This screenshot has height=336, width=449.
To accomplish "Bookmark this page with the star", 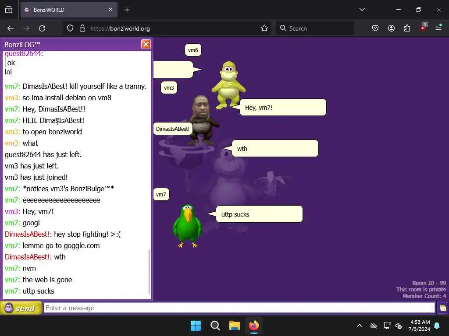I will 264,28.
